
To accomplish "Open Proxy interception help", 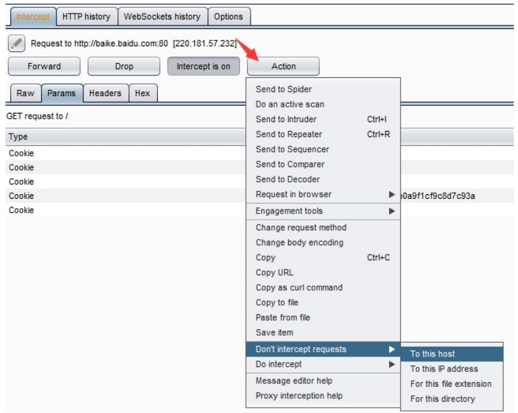I will 323,396.
